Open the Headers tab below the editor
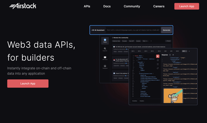 (142, 101)
